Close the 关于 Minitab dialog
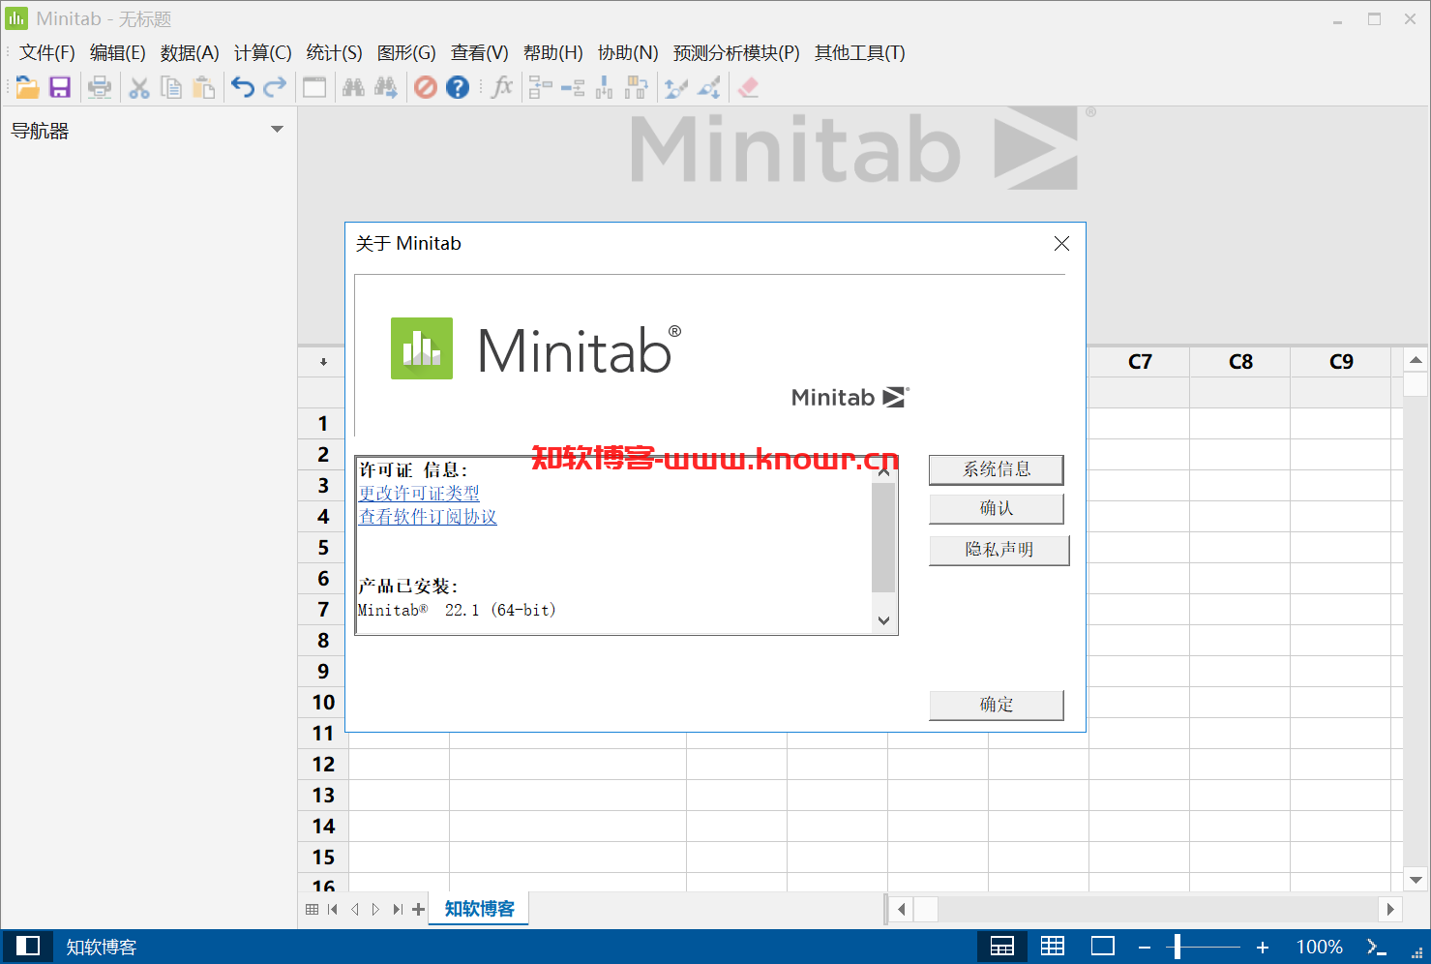Image resolution: width=1431 pixels, height=964 pixels. point(1061,244)
